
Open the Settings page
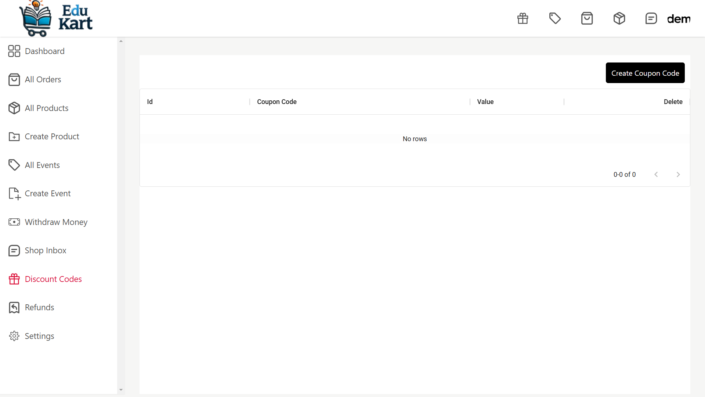coord(39,336)
